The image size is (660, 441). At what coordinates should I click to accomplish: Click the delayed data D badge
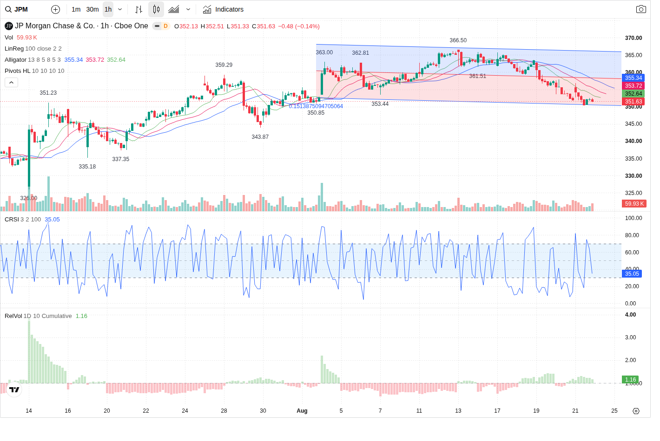click(x=165, y=26)
